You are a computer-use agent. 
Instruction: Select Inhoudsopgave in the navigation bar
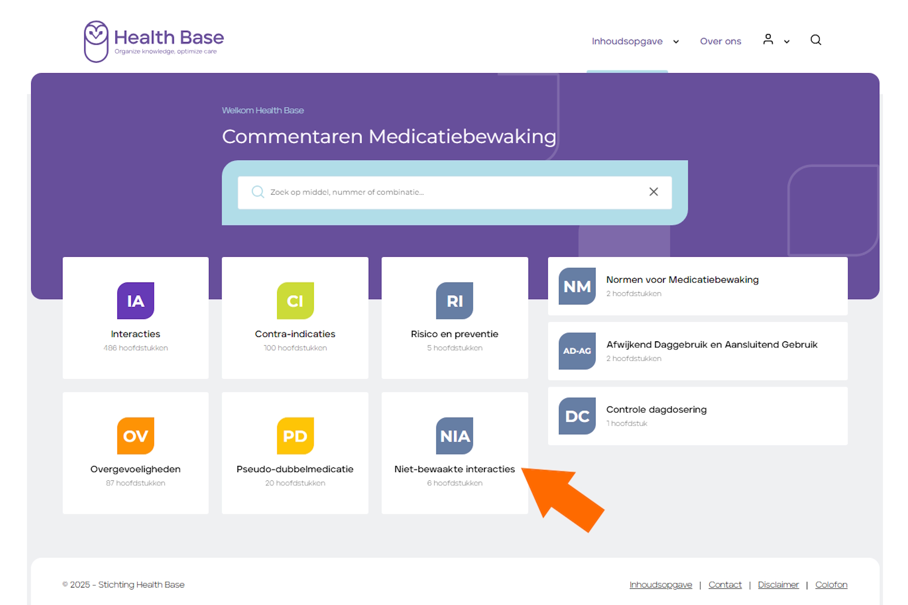tap(627, 41)
